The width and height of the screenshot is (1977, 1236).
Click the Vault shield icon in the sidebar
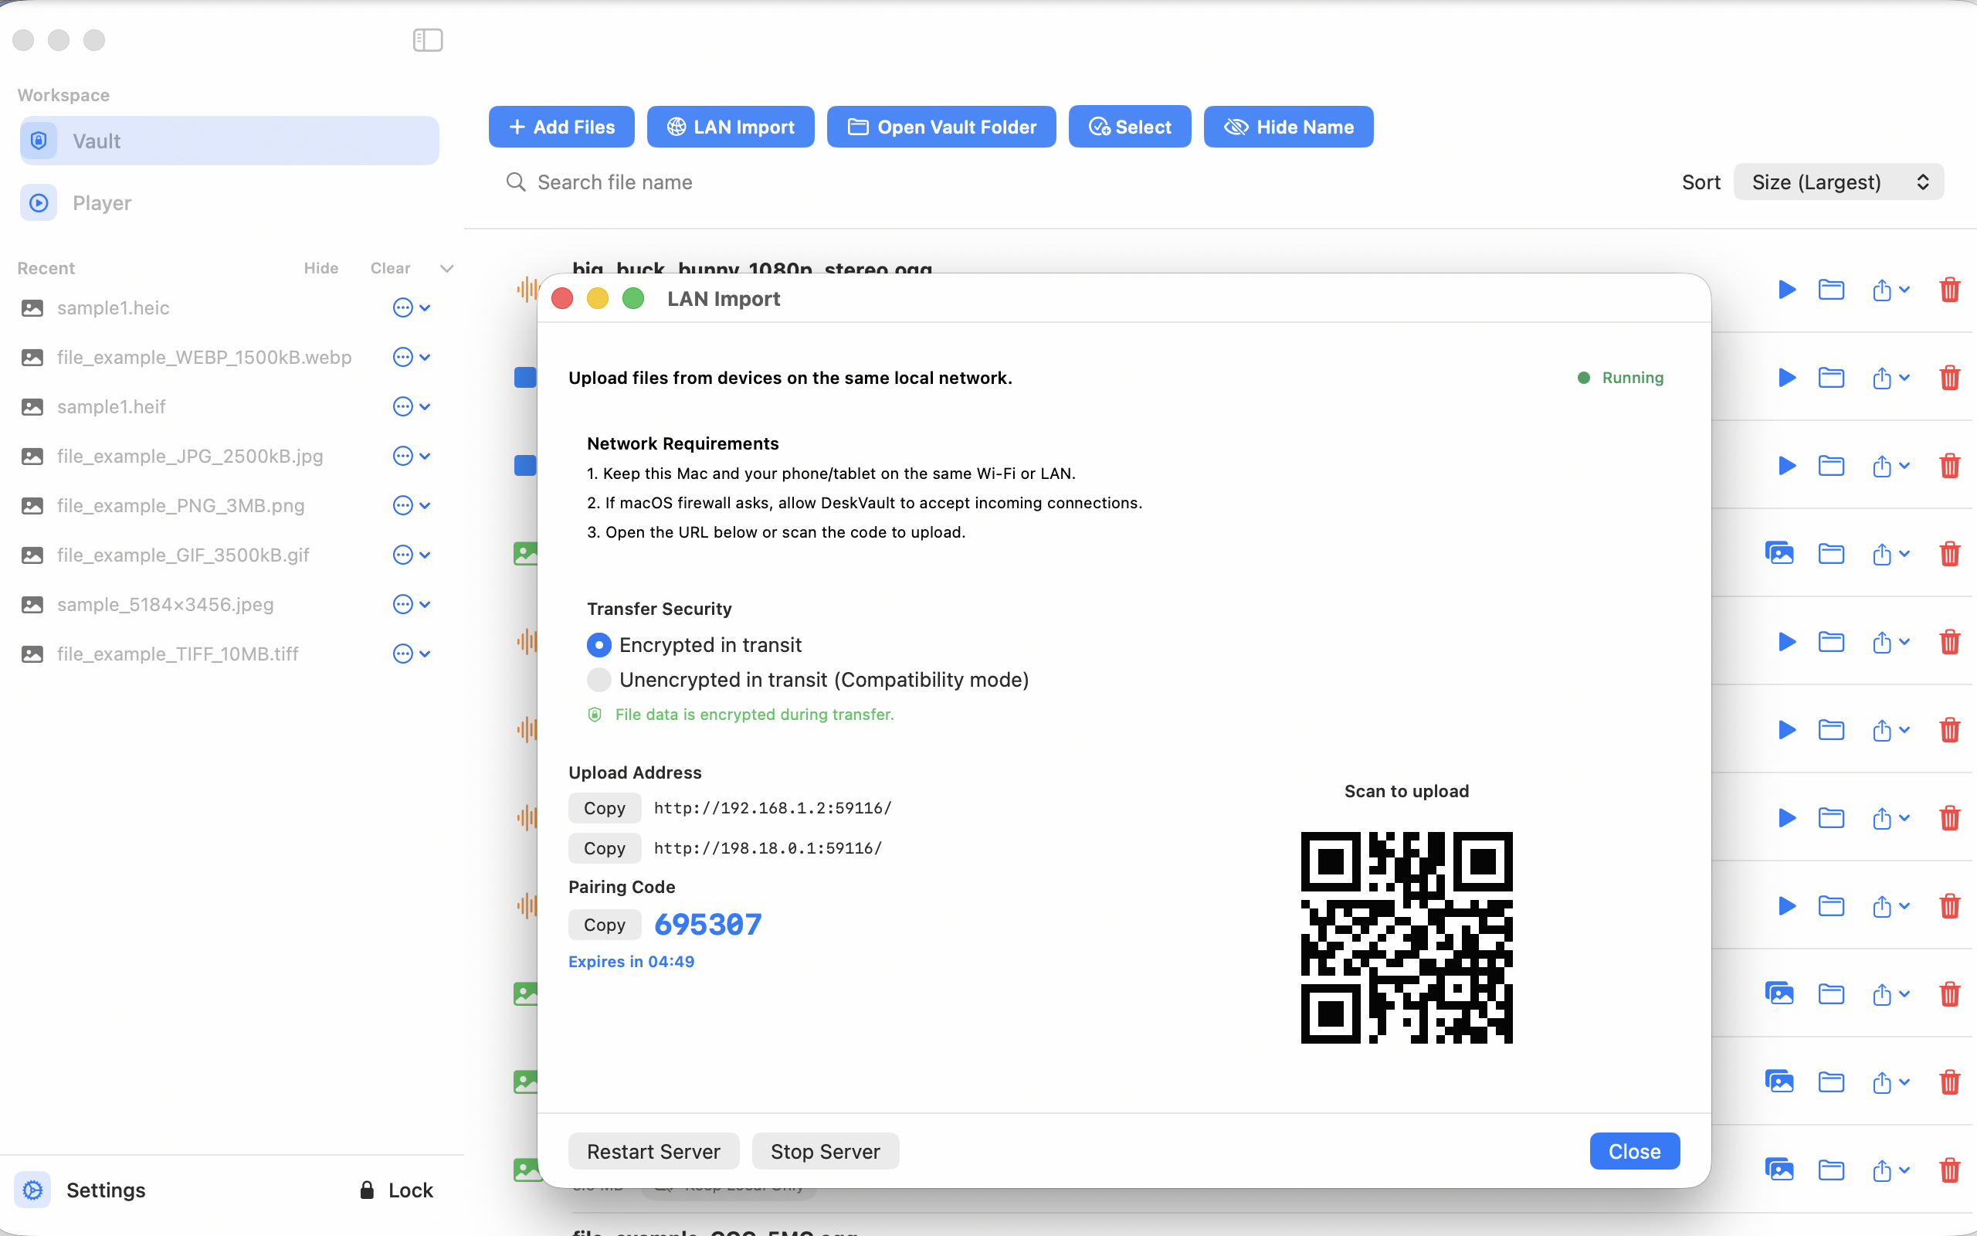click(39, 140)
